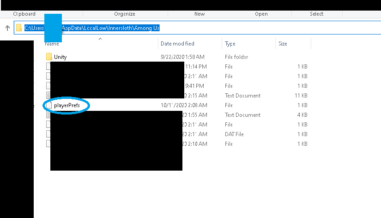Click Text Document type in 4 KB row
Viewport: 381px width, 218px height.
pos(242,115)
